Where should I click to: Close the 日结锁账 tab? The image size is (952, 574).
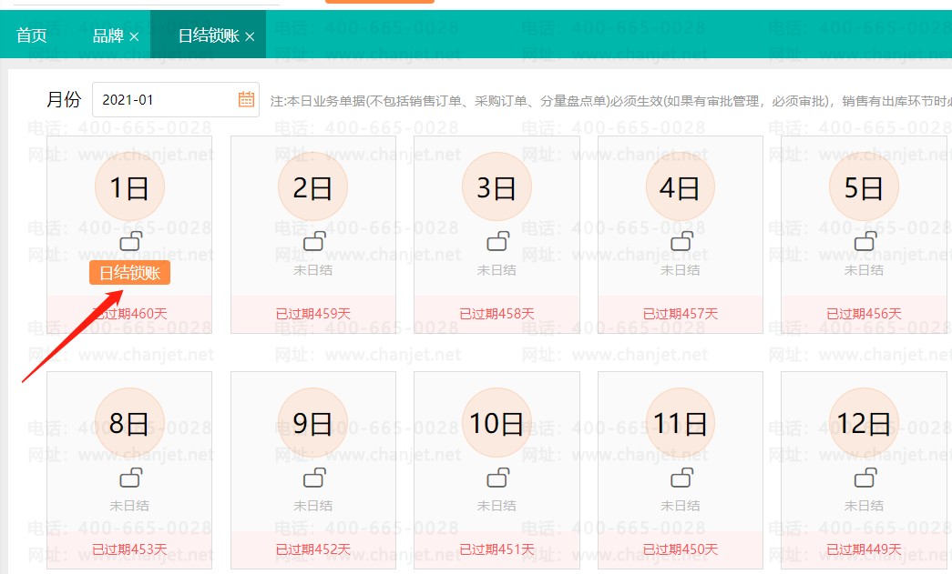click(250, 37)
